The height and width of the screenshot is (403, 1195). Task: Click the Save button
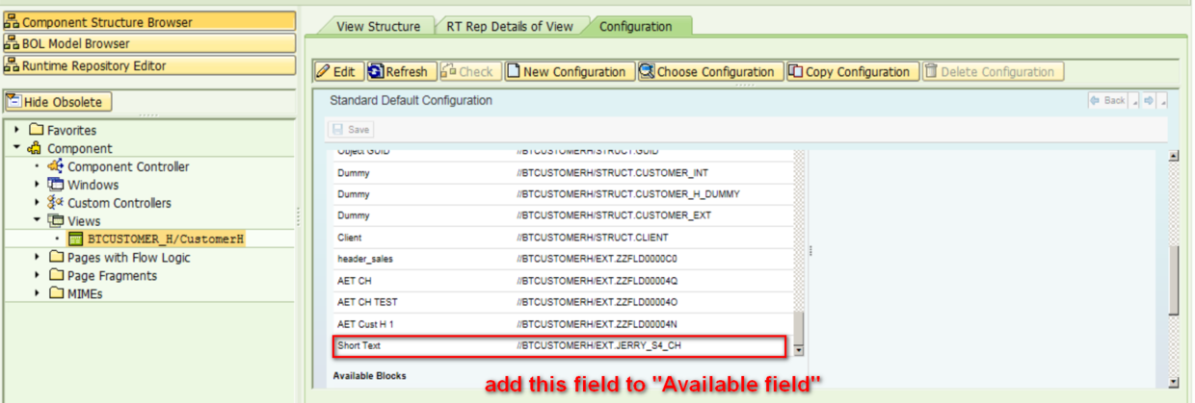coord(351,130)
